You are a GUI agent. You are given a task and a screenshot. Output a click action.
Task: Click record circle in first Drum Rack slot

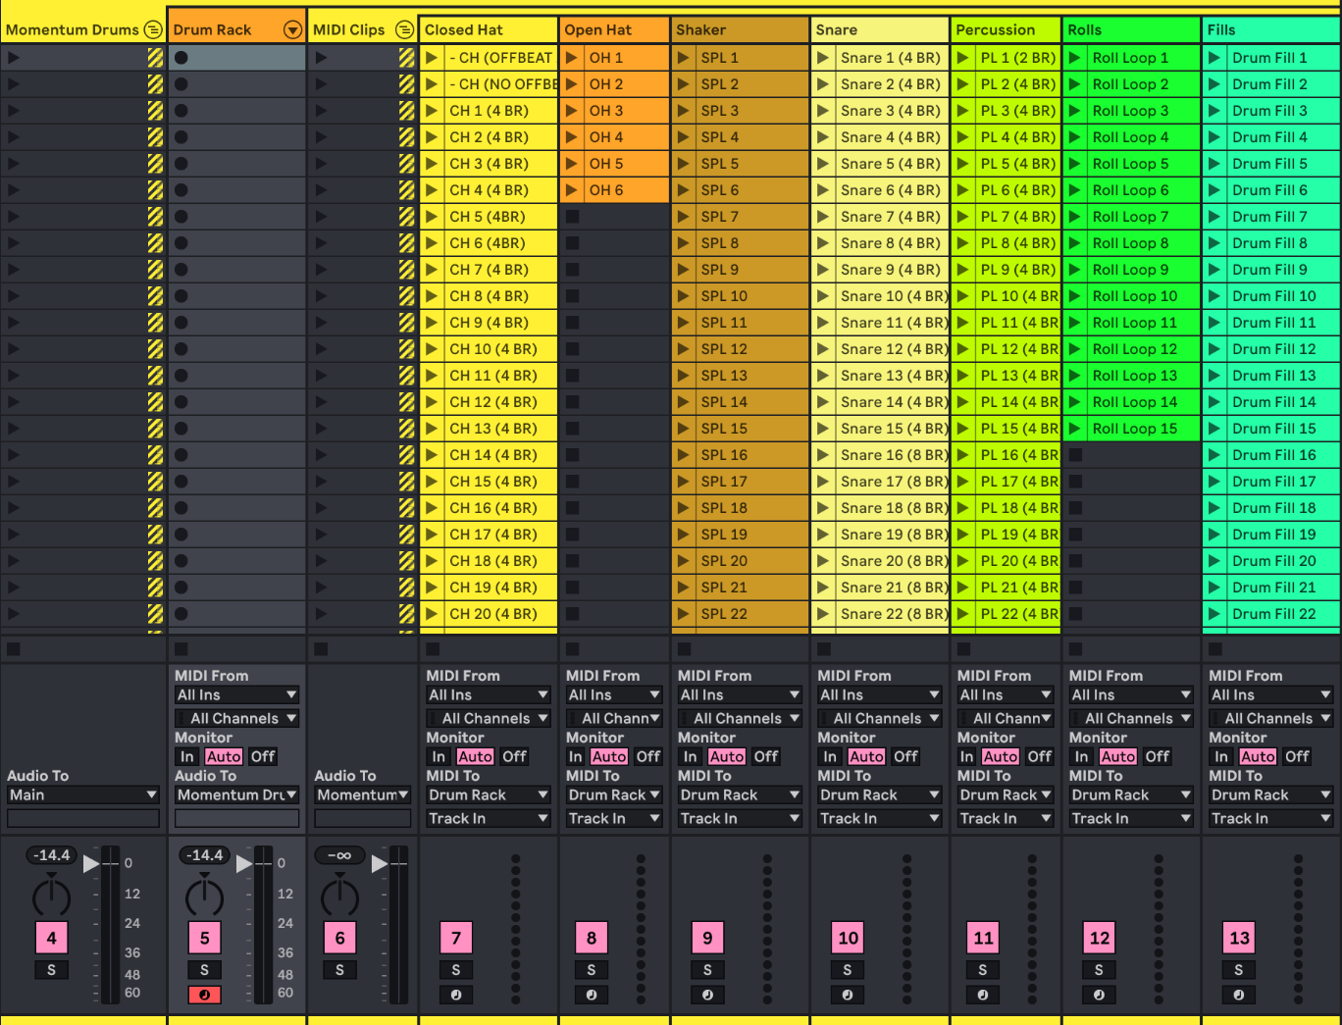[181, 58]
